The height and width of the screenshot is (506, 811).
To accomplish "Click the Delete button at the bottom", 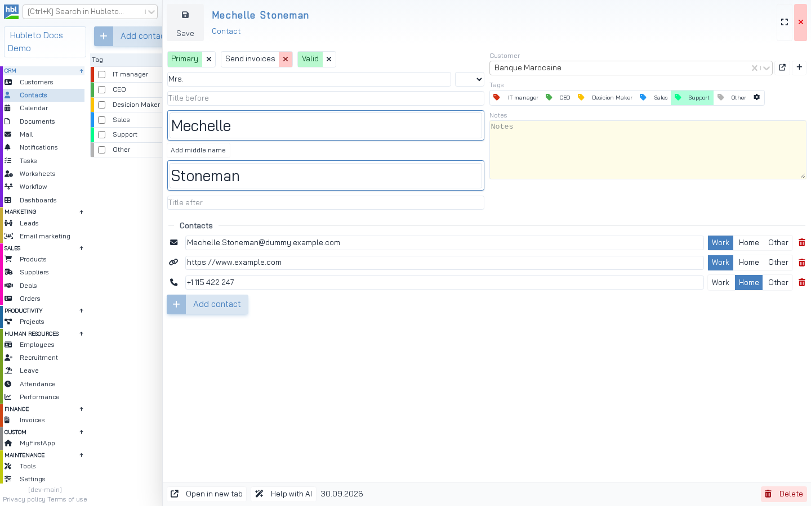I will (784, 494).
